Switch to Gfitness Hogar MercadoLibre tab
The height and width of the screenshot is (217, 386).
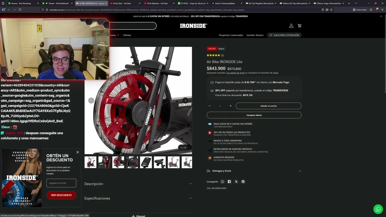[328, 3]
